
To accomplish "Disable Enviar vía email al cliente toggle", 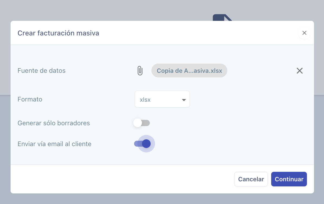I will [142, 144].
